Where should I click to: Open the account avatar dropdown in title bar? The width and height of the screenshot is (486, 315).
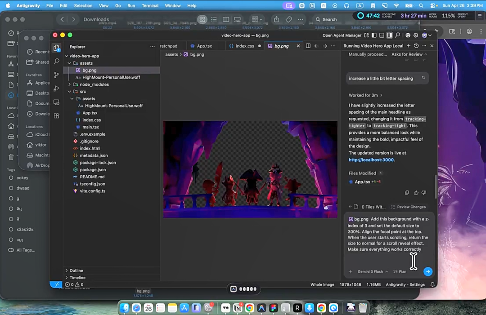point(427,35)
